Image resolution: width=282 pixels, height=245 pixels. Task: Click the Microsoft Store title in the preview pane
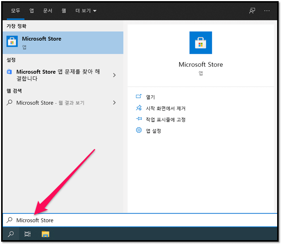click(x=201, y=64)
